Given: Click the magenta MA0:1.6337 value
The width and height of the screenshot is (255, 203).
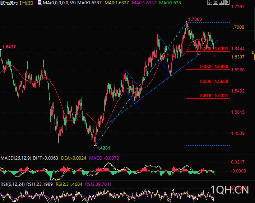Looking at the screenshot, I should 144,3.
